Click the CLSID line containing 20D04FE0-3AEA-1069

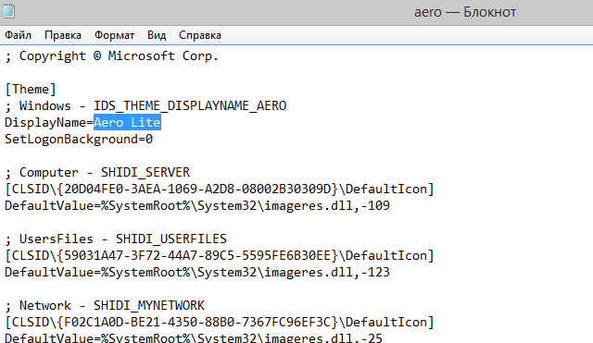[x=220, y=189]
